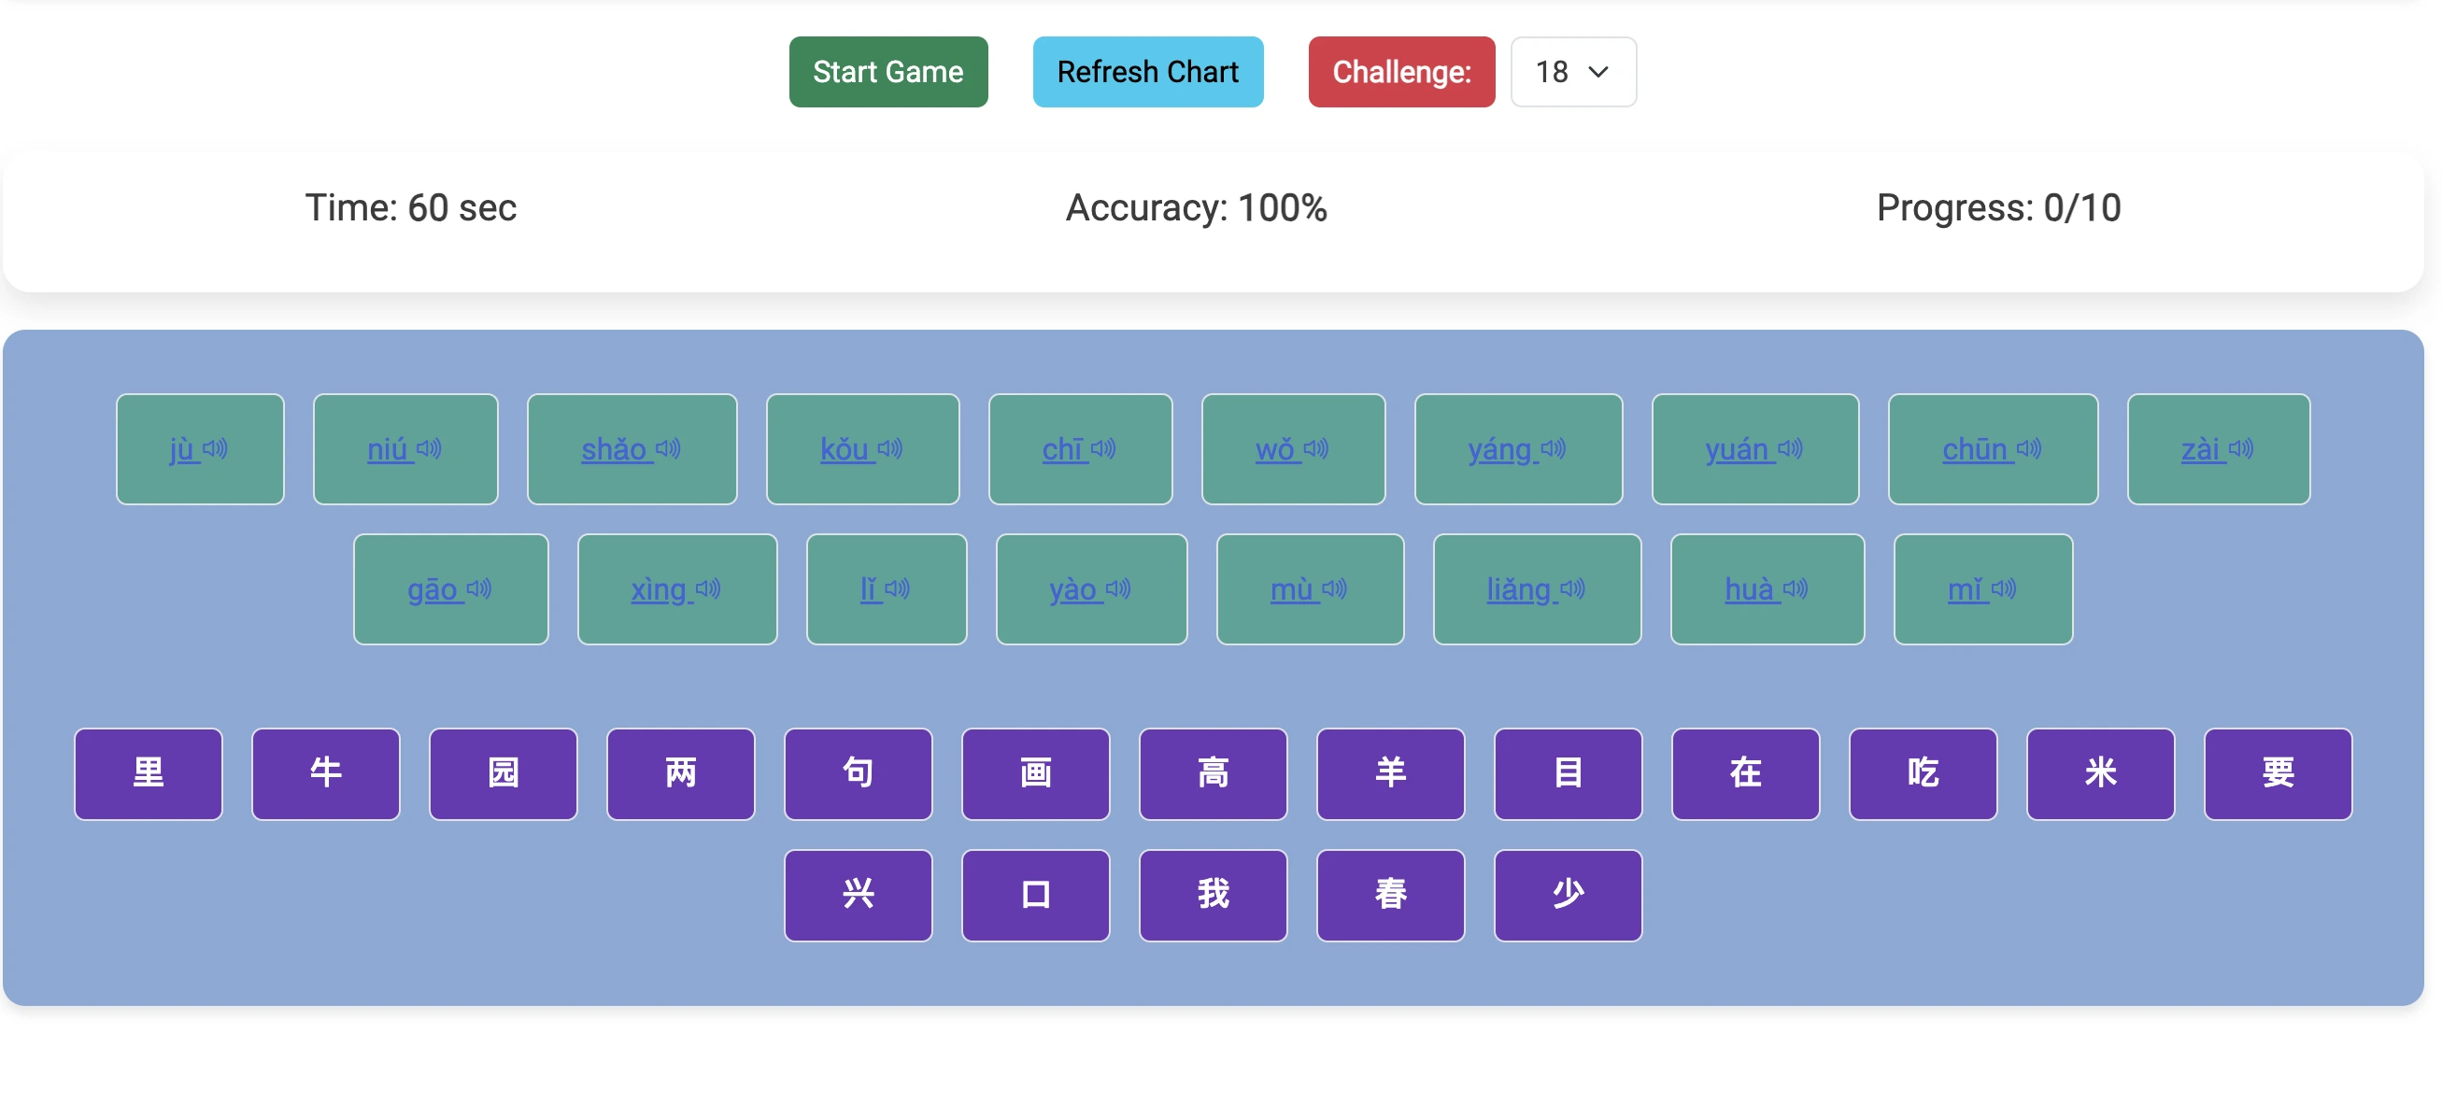Click the 我 character card

[1213, 895]
